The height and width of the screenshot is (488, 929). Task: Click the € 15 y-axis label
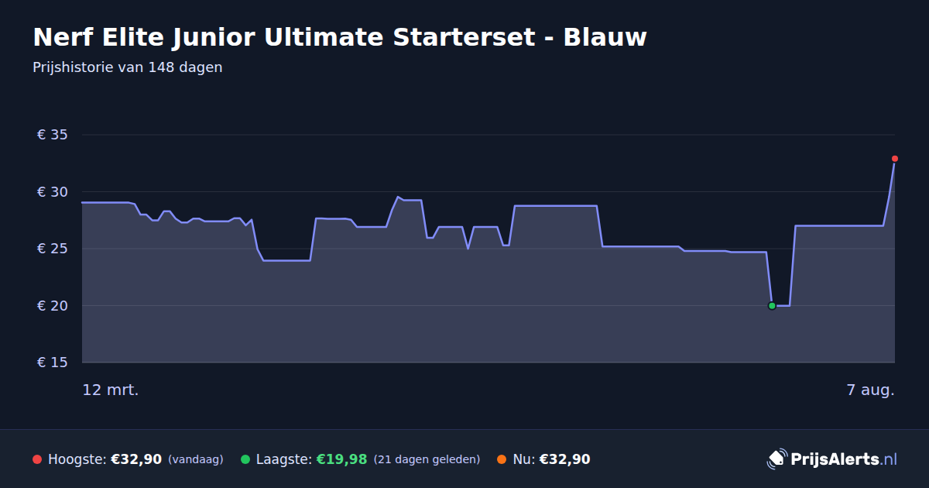(x=53, y=363)
